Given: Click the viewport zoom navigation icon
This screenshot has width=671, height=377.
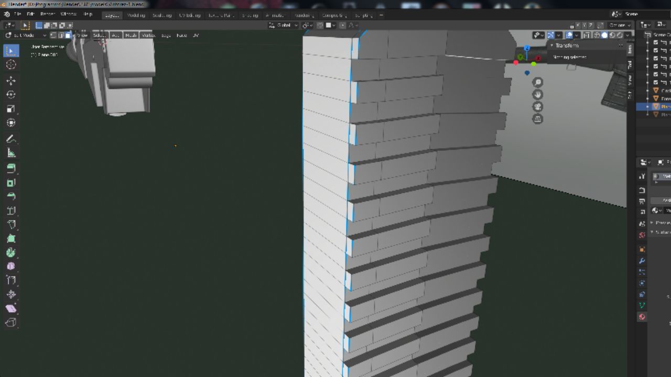Looking at the screenshot, I should 537,82.
